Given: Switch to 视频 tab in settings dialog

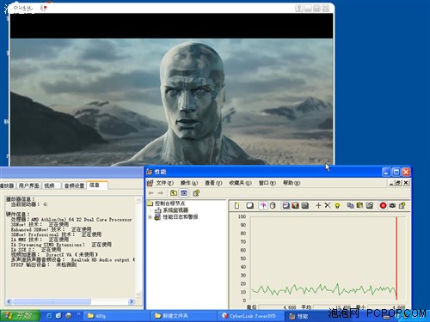Looking at the screenshot, I should pyautogui.click(x=52, y=185).
